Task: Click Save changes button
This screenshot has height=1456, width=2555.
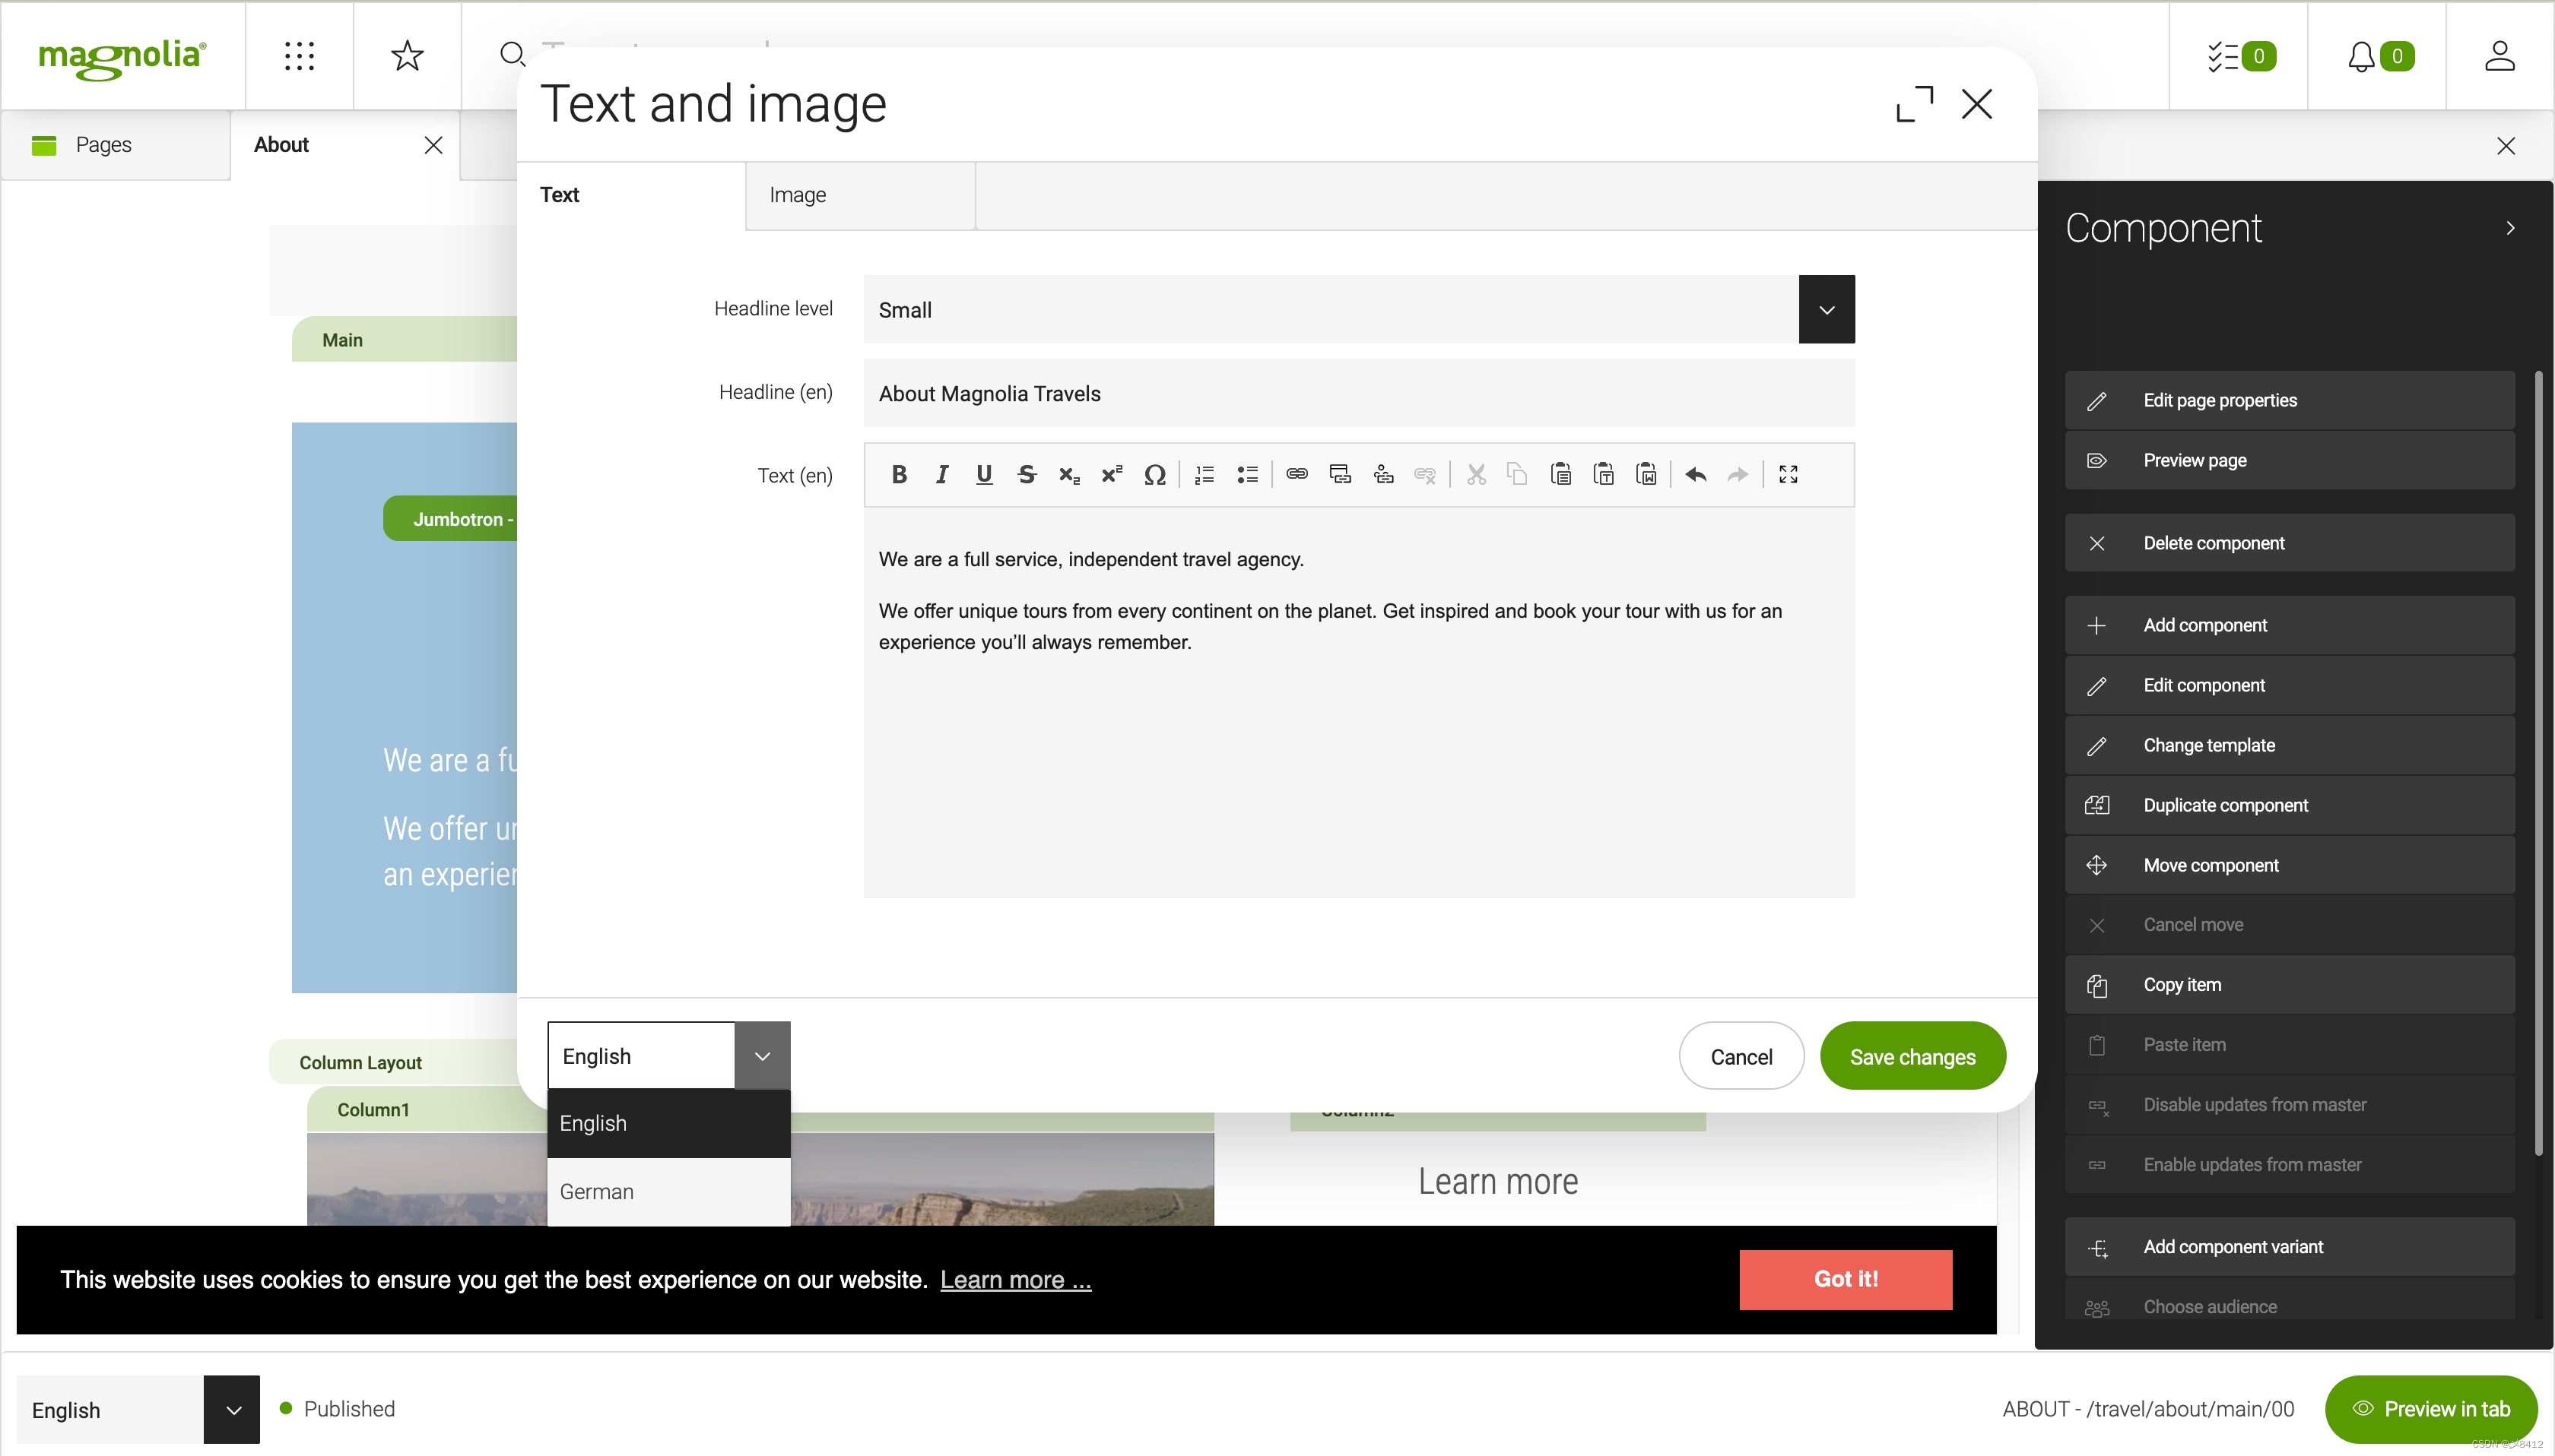Action: (x=1912, y=1056)
